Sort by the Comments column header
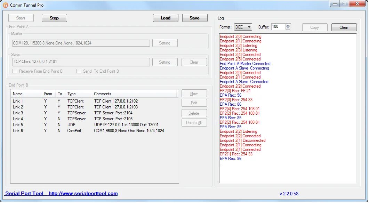The height and width of the screenshot is (203, 369). pyautogui.click(x=134, y=94)
